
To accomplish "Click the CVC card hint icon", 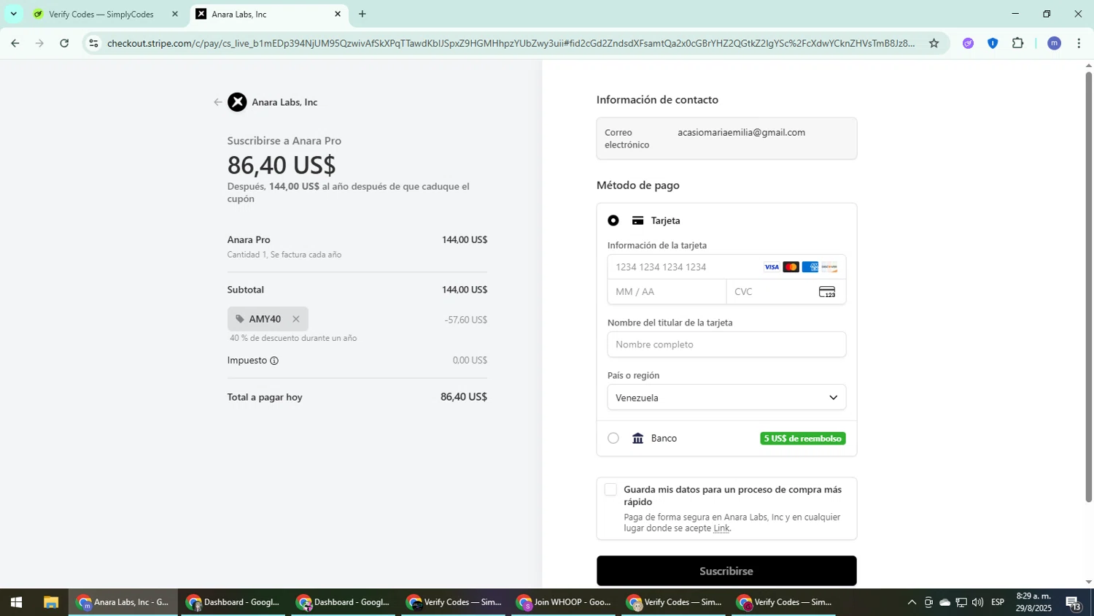I will pyautogui.click(x=827, y=292).
